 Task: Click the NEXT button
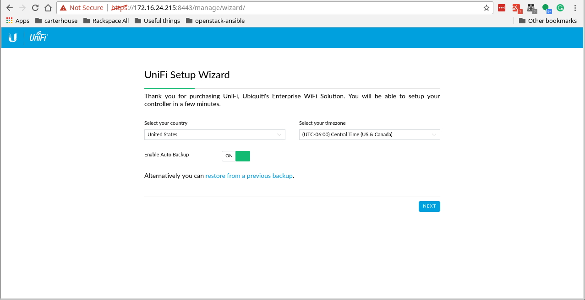tap(429, 206)
